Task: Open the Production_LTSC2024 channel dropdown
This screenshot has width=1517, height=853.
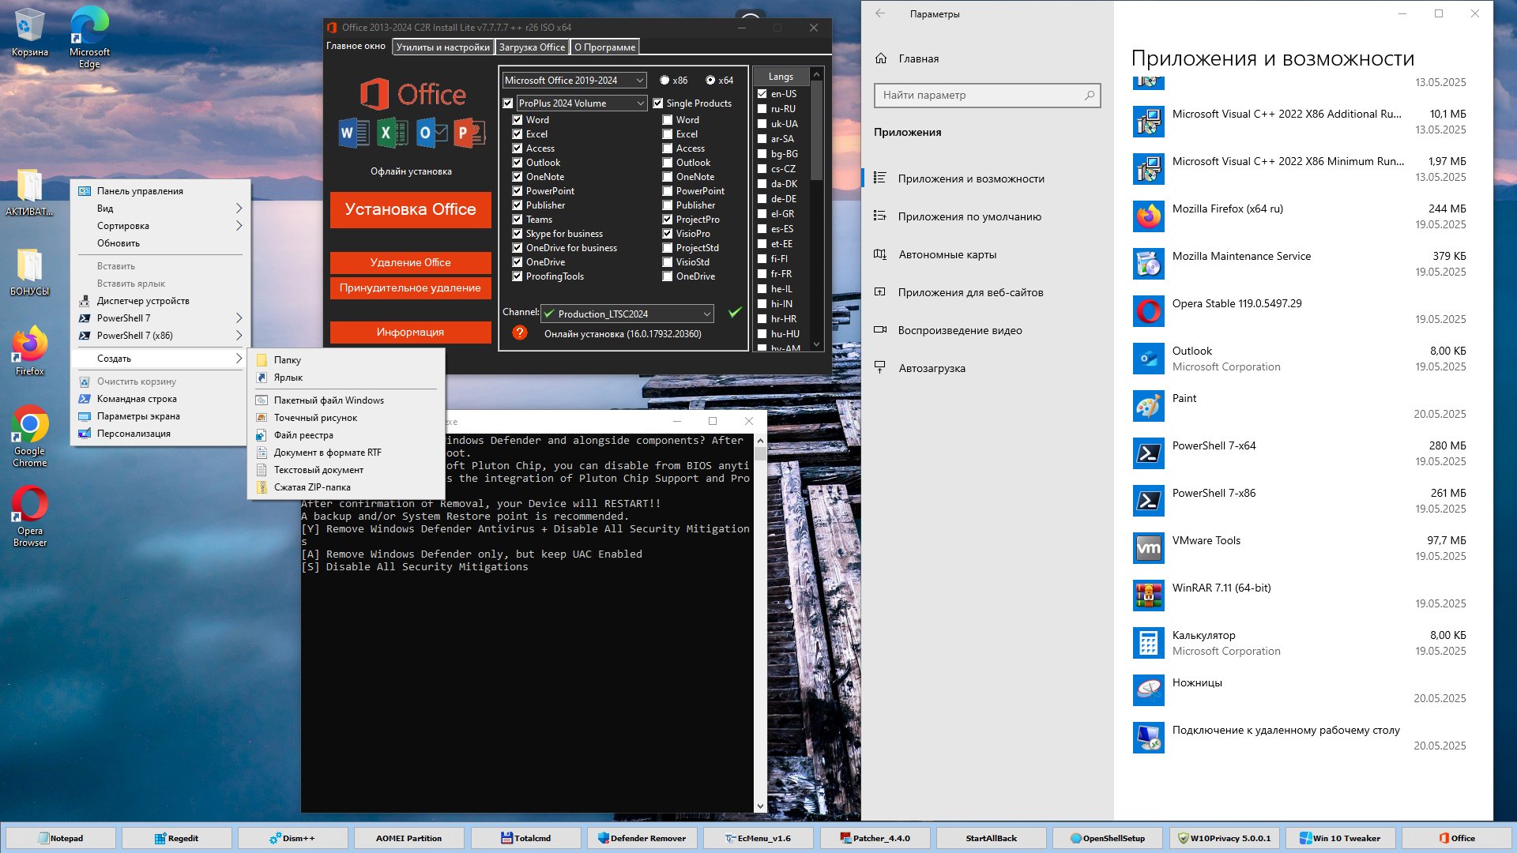Action: click(x=628, y=314)
